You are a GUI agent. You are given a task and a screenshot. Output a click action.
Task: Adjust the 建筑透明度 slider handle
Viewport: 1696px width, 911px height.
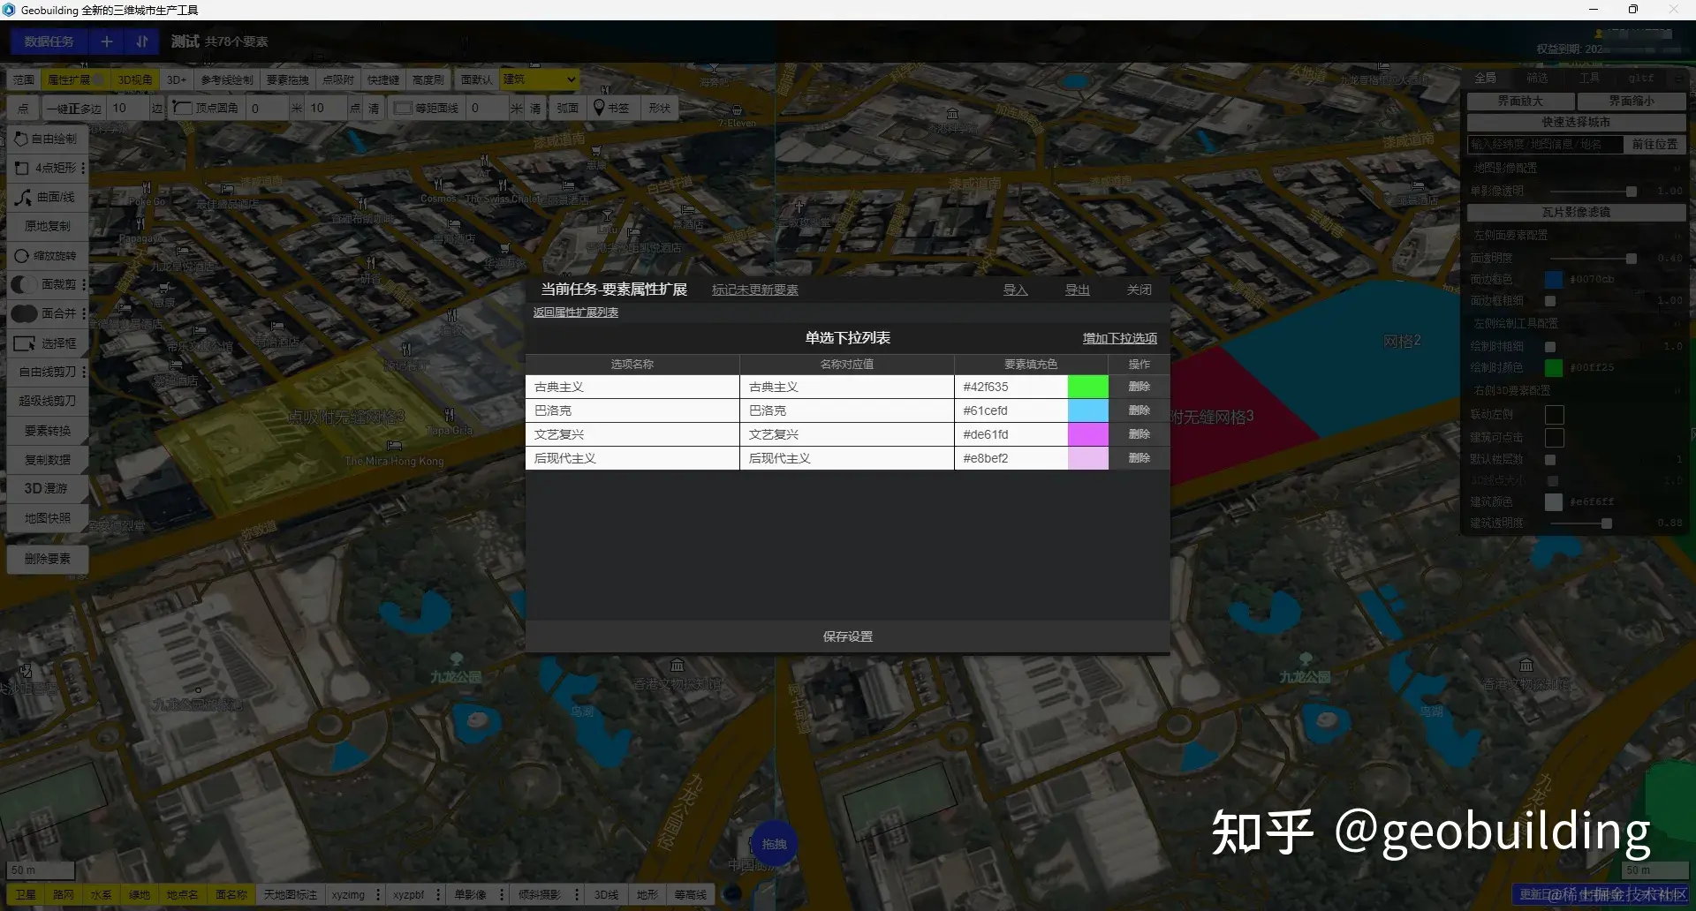tap(1606, 523)
